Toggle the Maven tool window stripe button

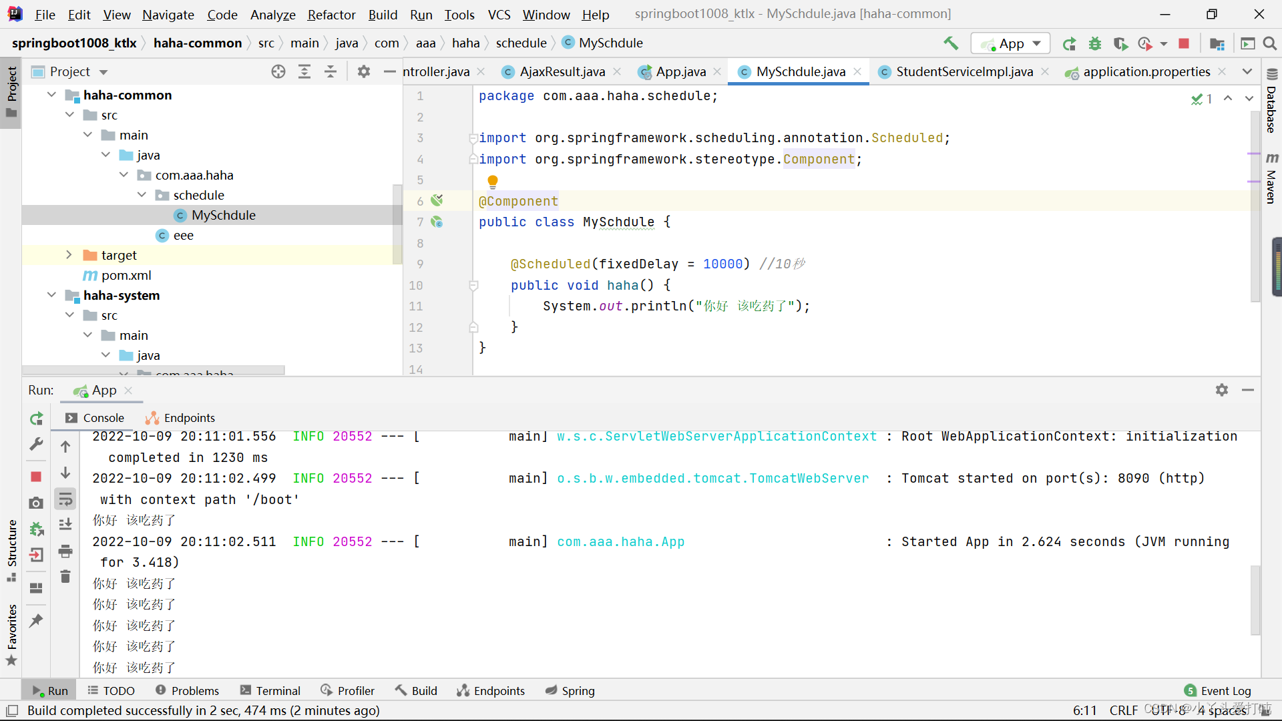tap(1271, 178)
